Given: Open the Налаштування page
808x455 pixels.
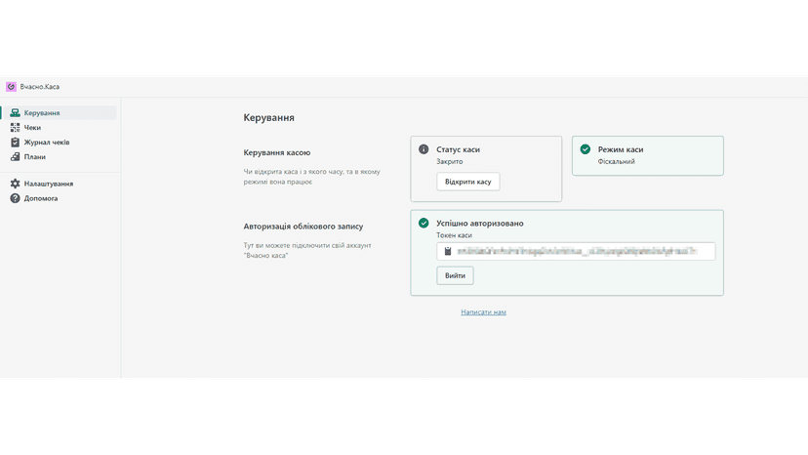Looking at the screenshot, I should click(x=60, y=184).
